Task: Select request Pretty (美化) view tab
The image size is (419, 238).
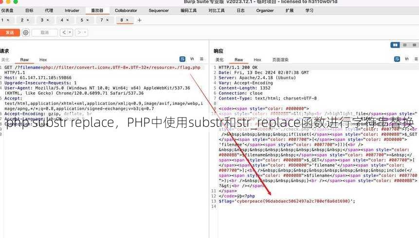Action: click(x=5, y=59)
